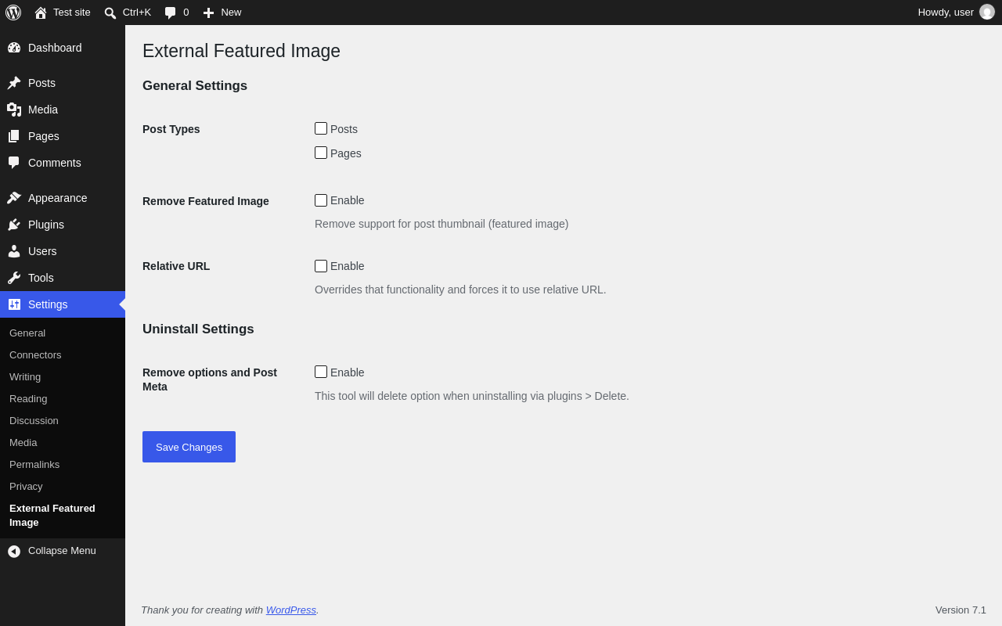This screenshot has width=1002, height=626.
Task: Click the Posts checkbox label text
Action: (x=344, y=129)
